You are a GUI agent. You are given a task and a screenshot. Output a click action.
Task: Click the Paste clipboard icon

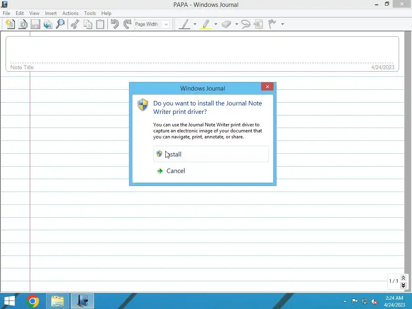(100, 24)
